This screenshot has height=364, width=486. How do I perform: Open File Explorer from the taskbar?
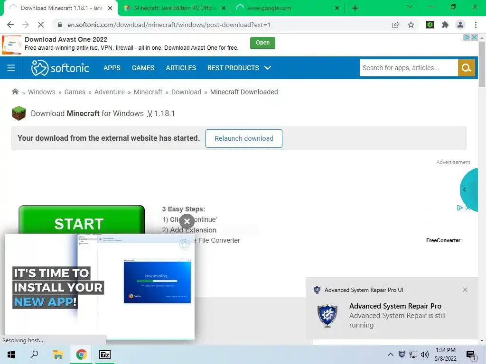point(57,355)
